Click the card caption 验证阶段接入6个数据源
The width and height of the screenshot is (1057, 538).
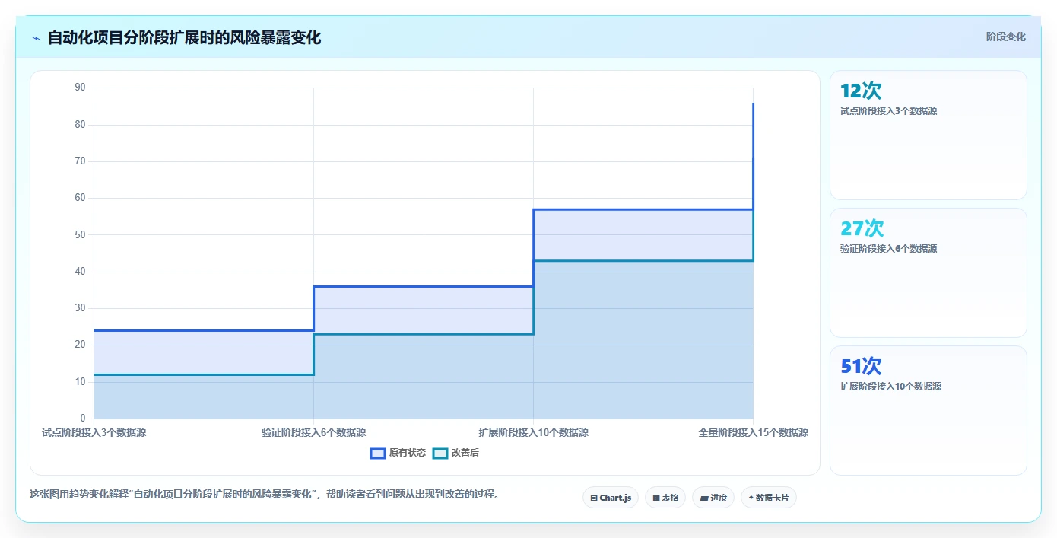888,249
